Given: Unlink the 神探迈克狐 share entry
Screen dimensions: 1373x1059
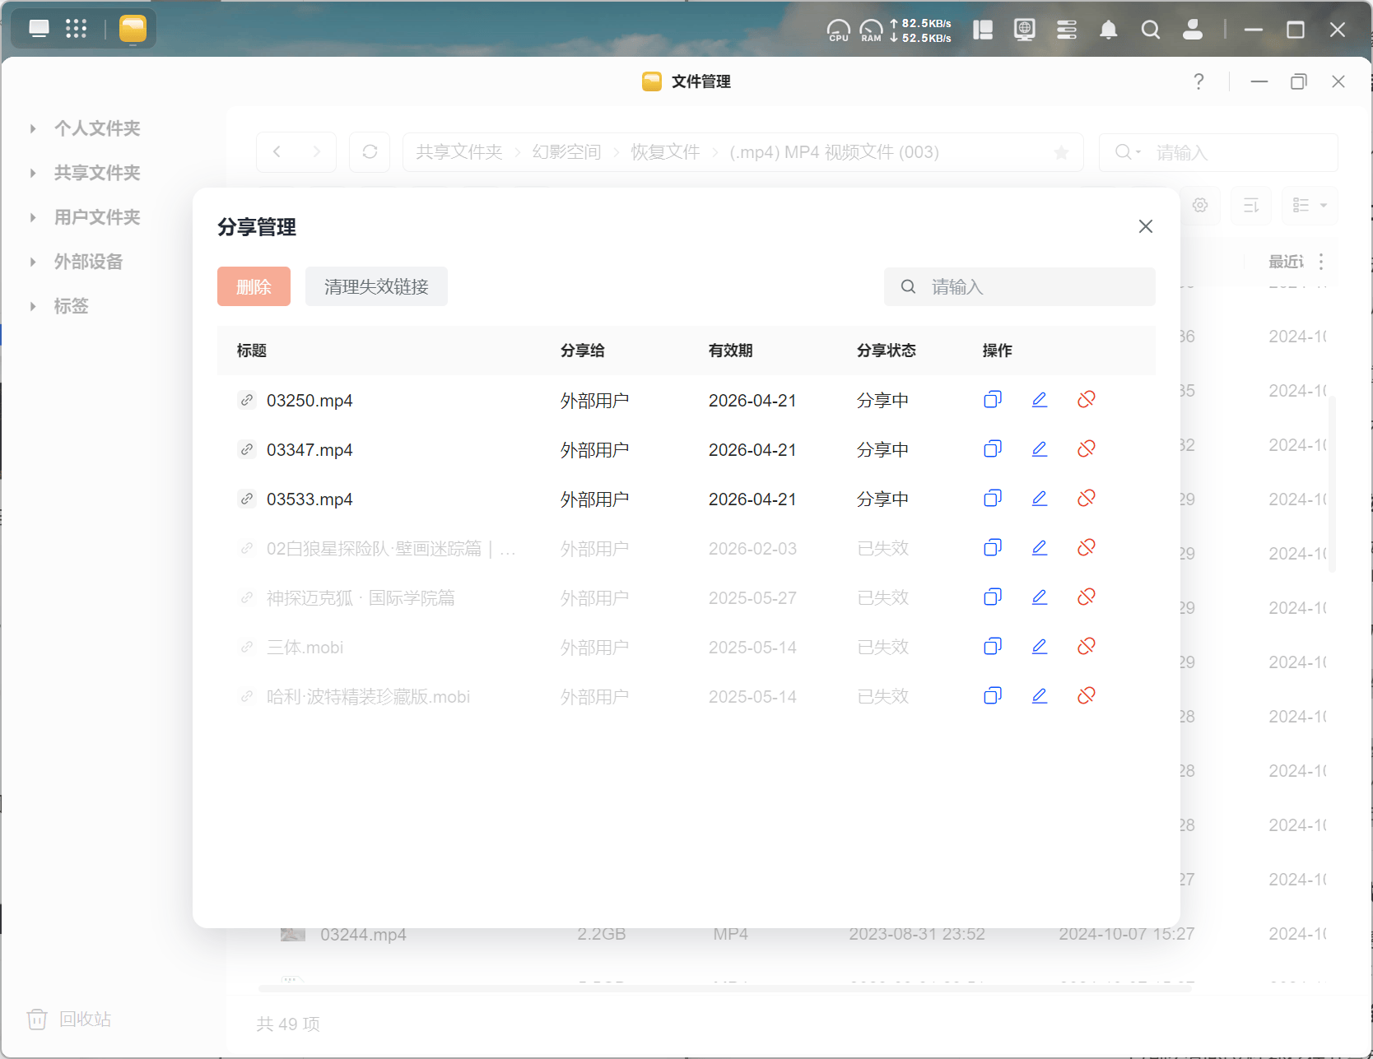Looking at the screenshot, I should pyautogui.click(x=1087, y=597).
